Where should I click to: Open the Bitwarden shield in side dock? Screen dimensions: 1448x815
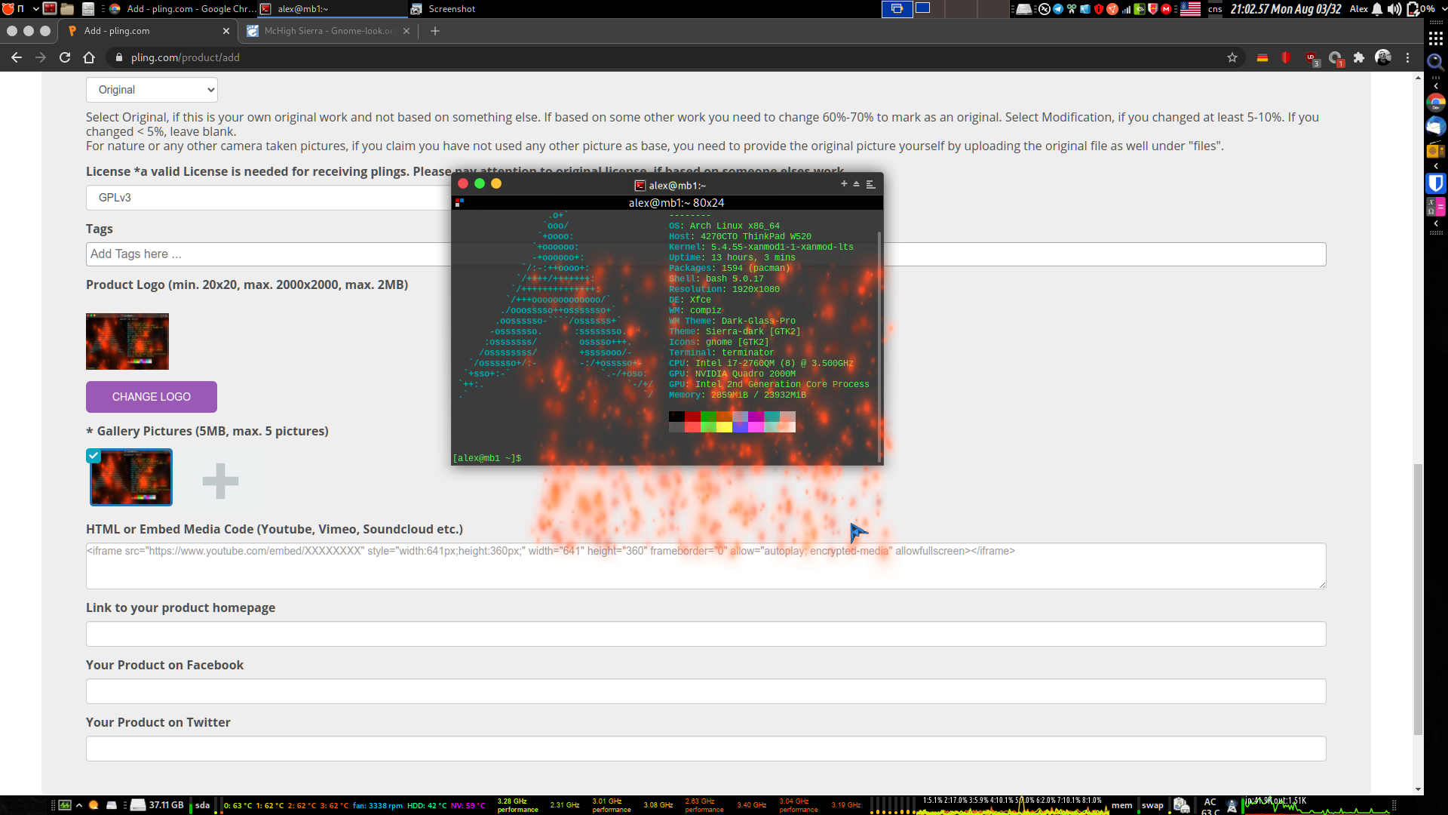[x=1436, y=183]
